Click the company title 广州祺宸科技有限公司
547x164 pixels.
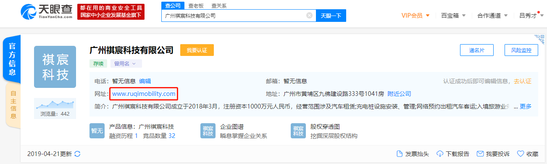tap(132, 50)
